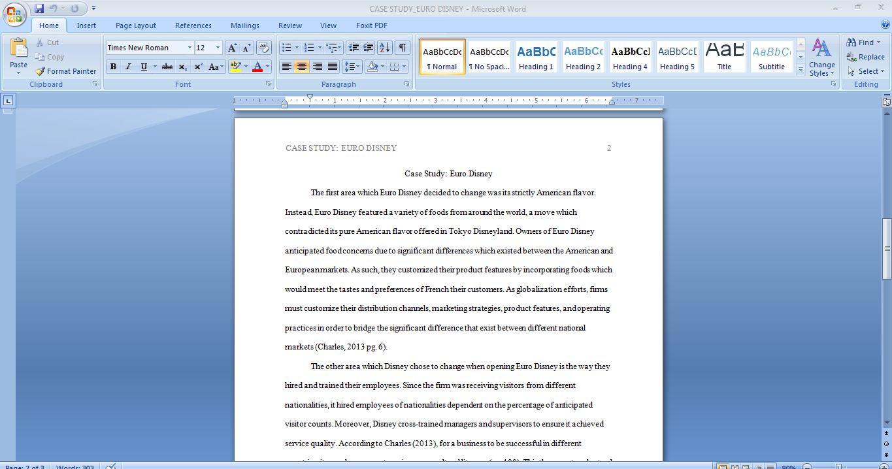Open the font size dropdown
The image size is (892, 469).
click(217, 47)
